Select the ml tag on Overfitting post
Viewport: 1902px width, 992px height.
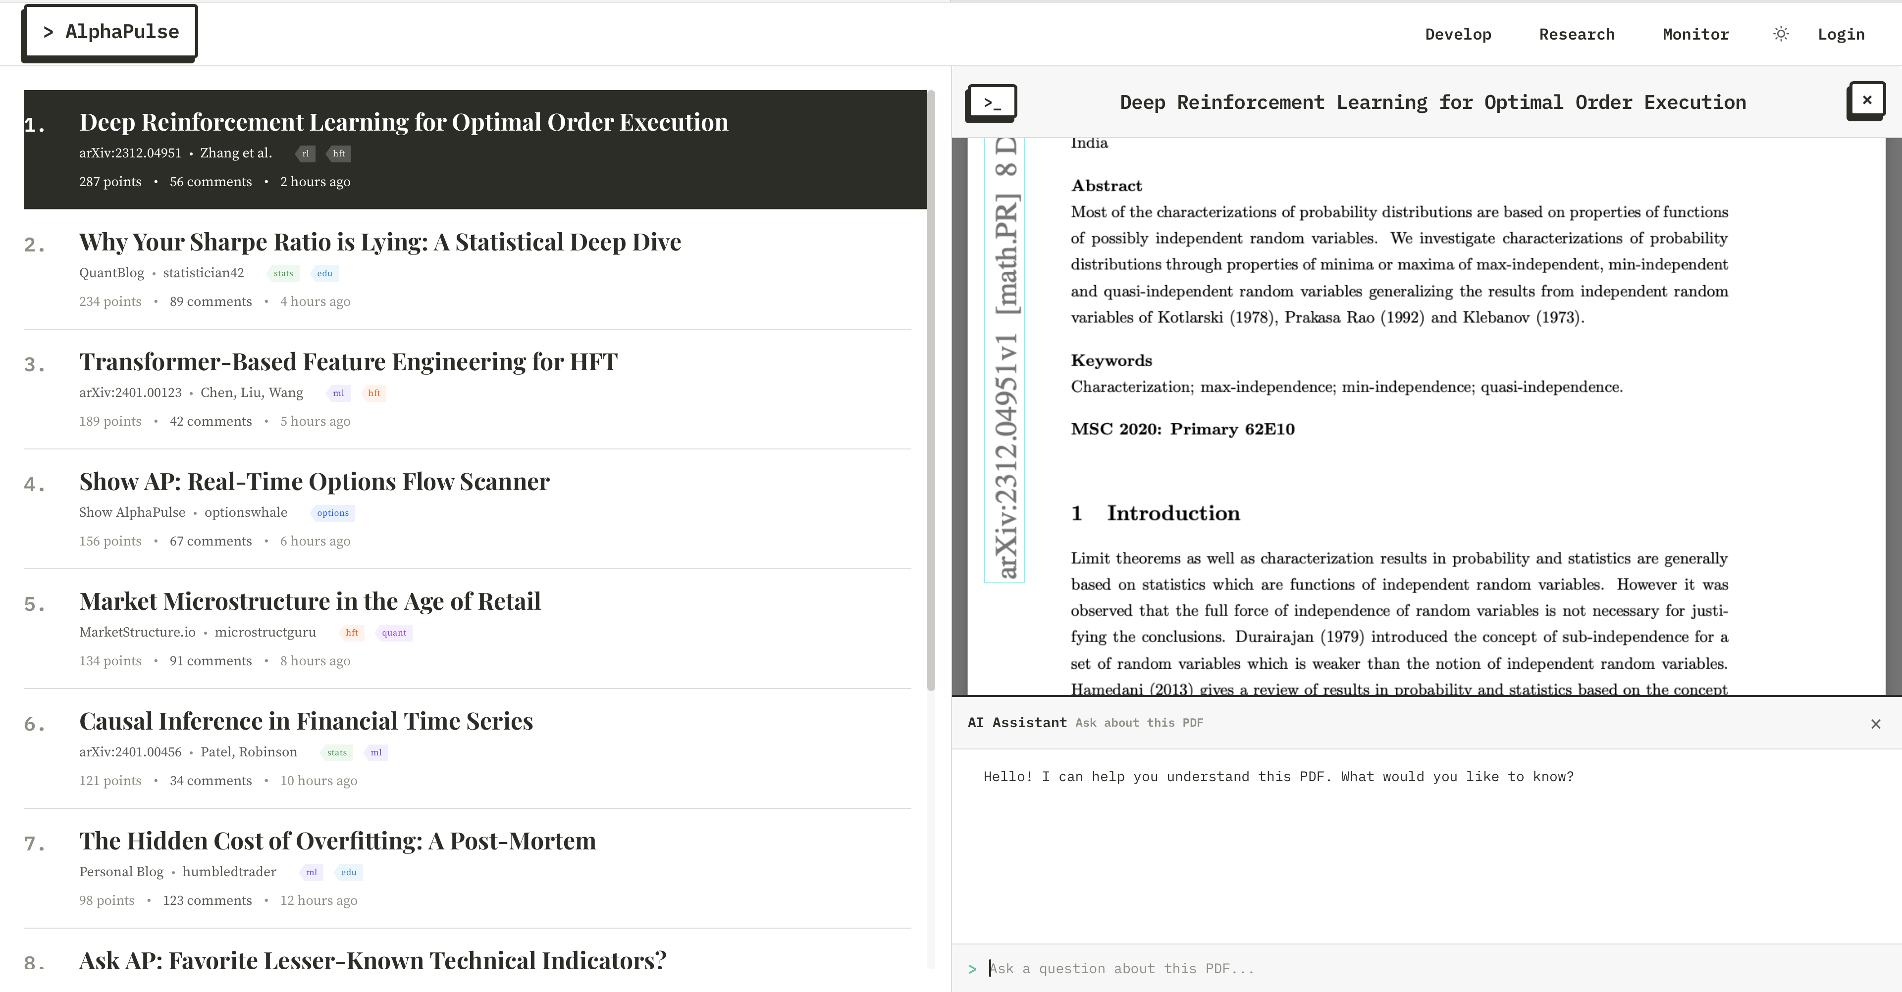click(x=312, y=872)
